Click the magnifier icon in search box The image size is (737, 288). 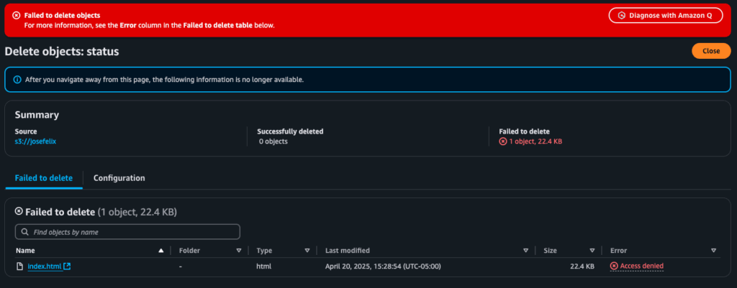pos(24,232)
